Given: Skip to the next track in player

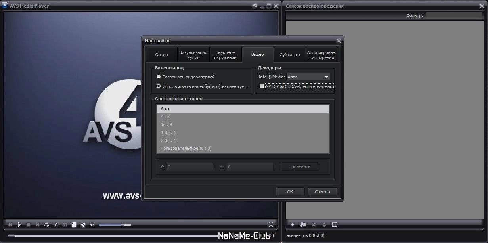Looking at the screenshot, I should (x=38, y=225).
